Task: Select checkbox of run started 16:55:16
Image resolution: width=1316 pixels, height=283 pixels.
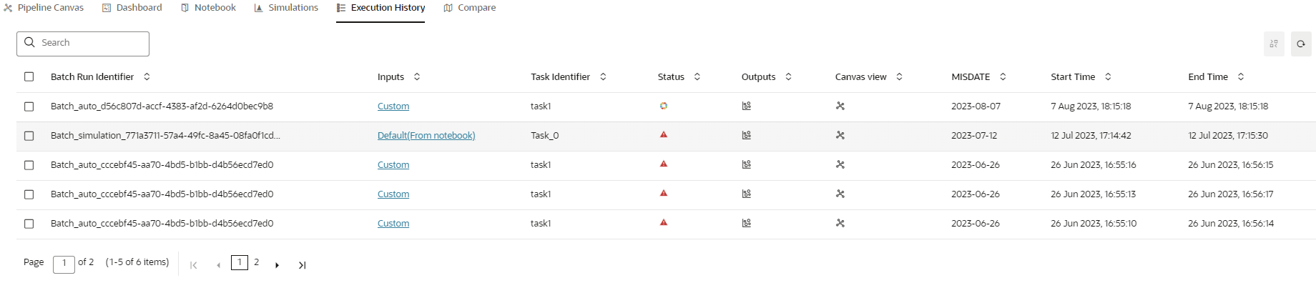Action: point(29,165)
